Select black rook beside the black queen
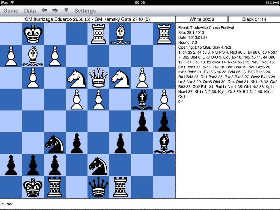Image resolution: width=280 pixels, height=210 pixels. click(120, 187)
